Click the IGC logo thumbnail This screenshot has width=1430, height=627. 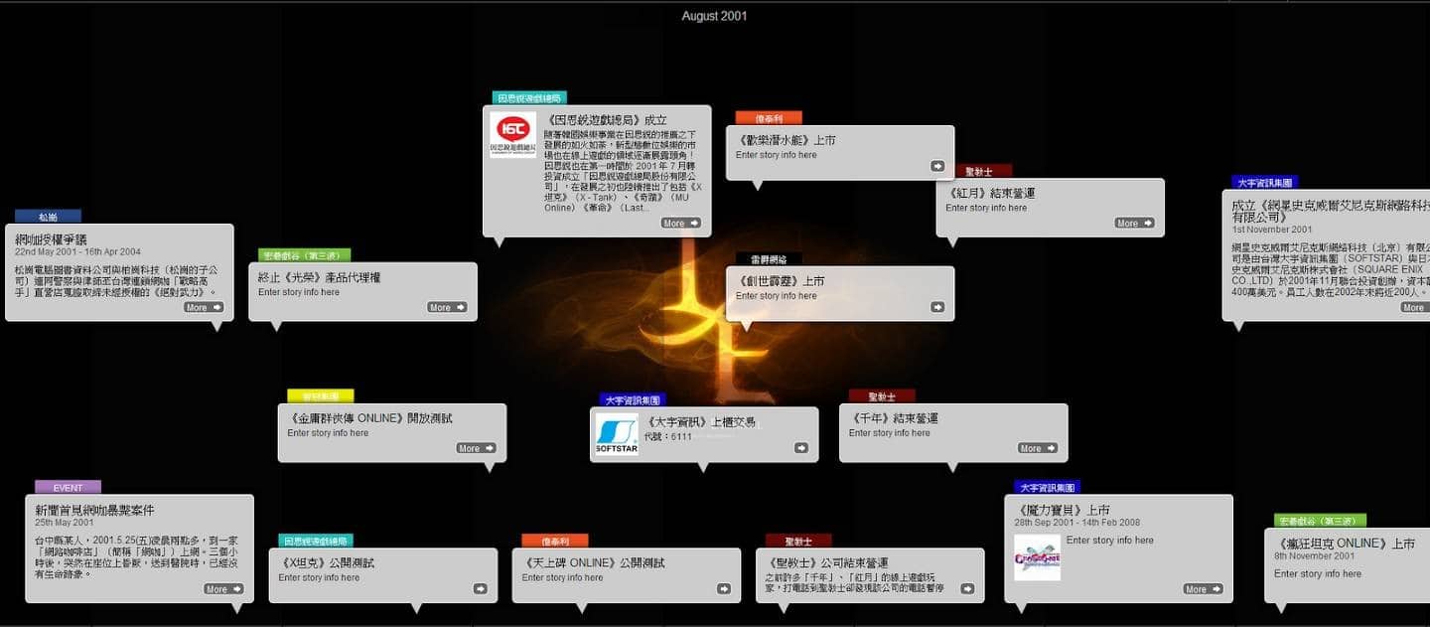513,134
